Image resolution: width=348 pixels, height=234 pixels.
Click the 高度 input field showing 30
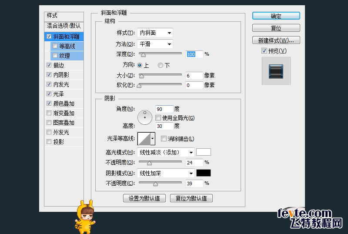click(164, 126)
